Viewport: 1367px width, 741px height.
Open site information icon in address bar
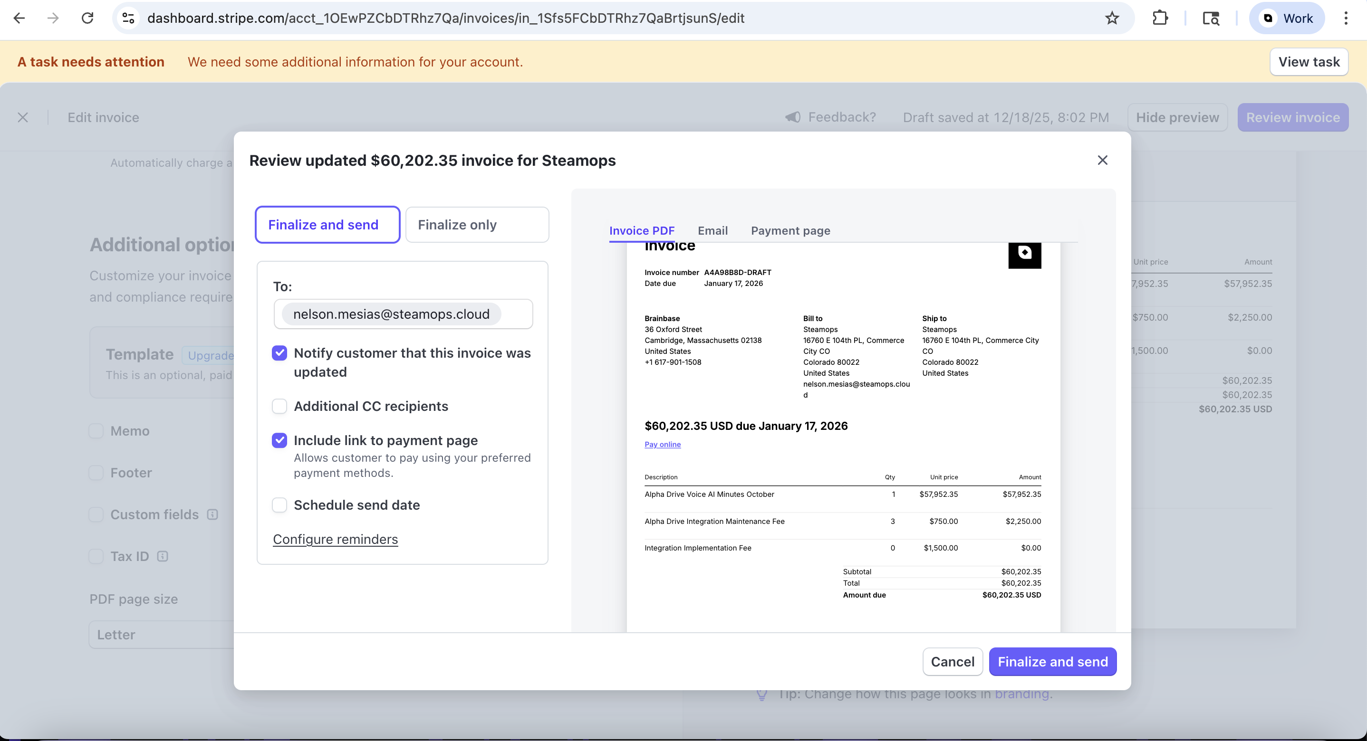coord(128,18)
